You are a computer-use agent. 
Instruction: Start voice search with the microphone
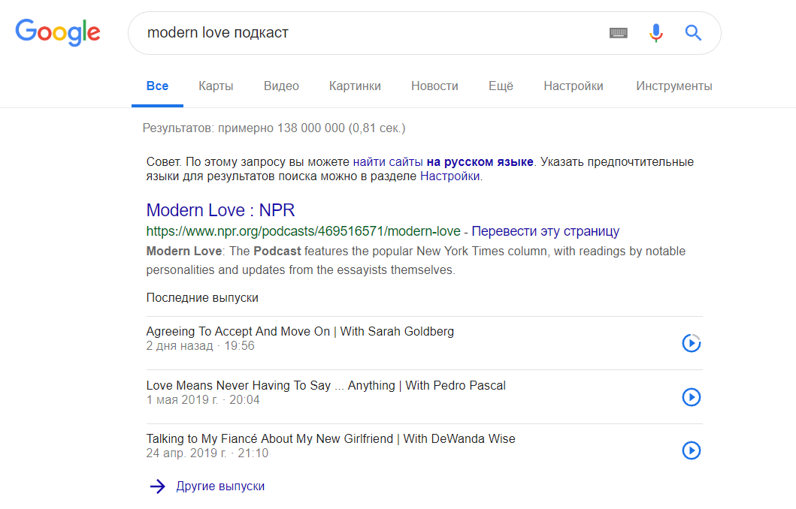(656, 33)
